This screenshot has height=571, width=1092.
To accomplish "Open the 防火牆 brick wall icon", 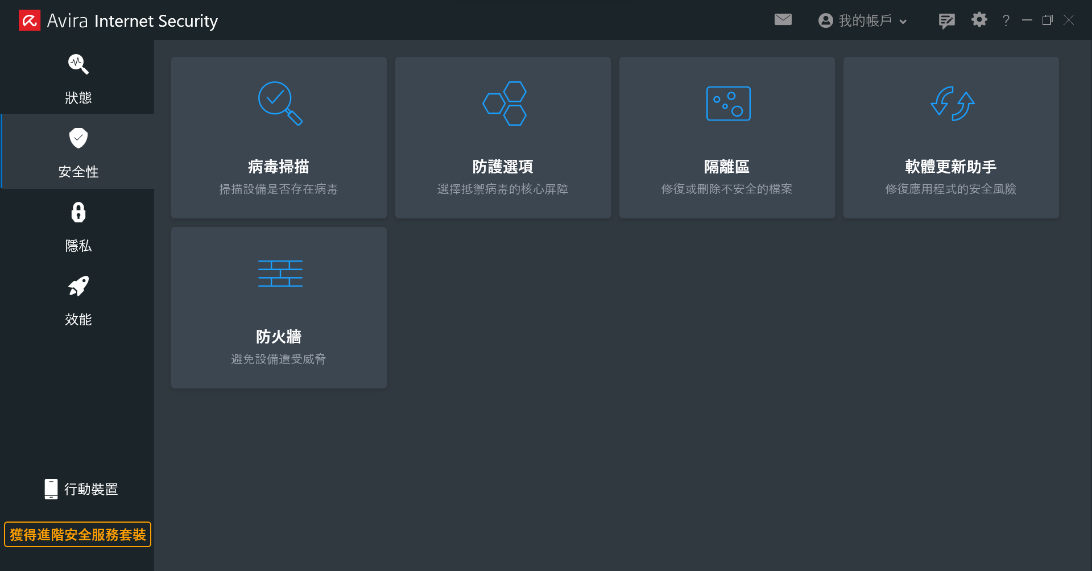I will coord(280,274).
